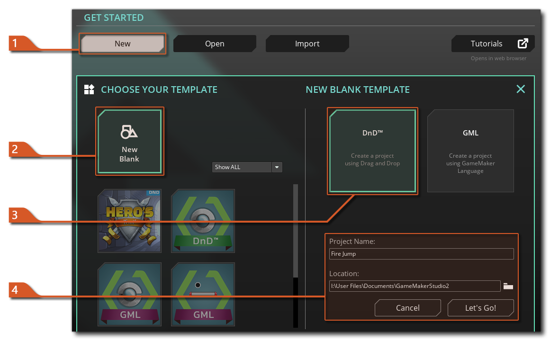550x341 pixels.
Task: Click the external link icon on Tutorials
Action: [x=523, y=44]
